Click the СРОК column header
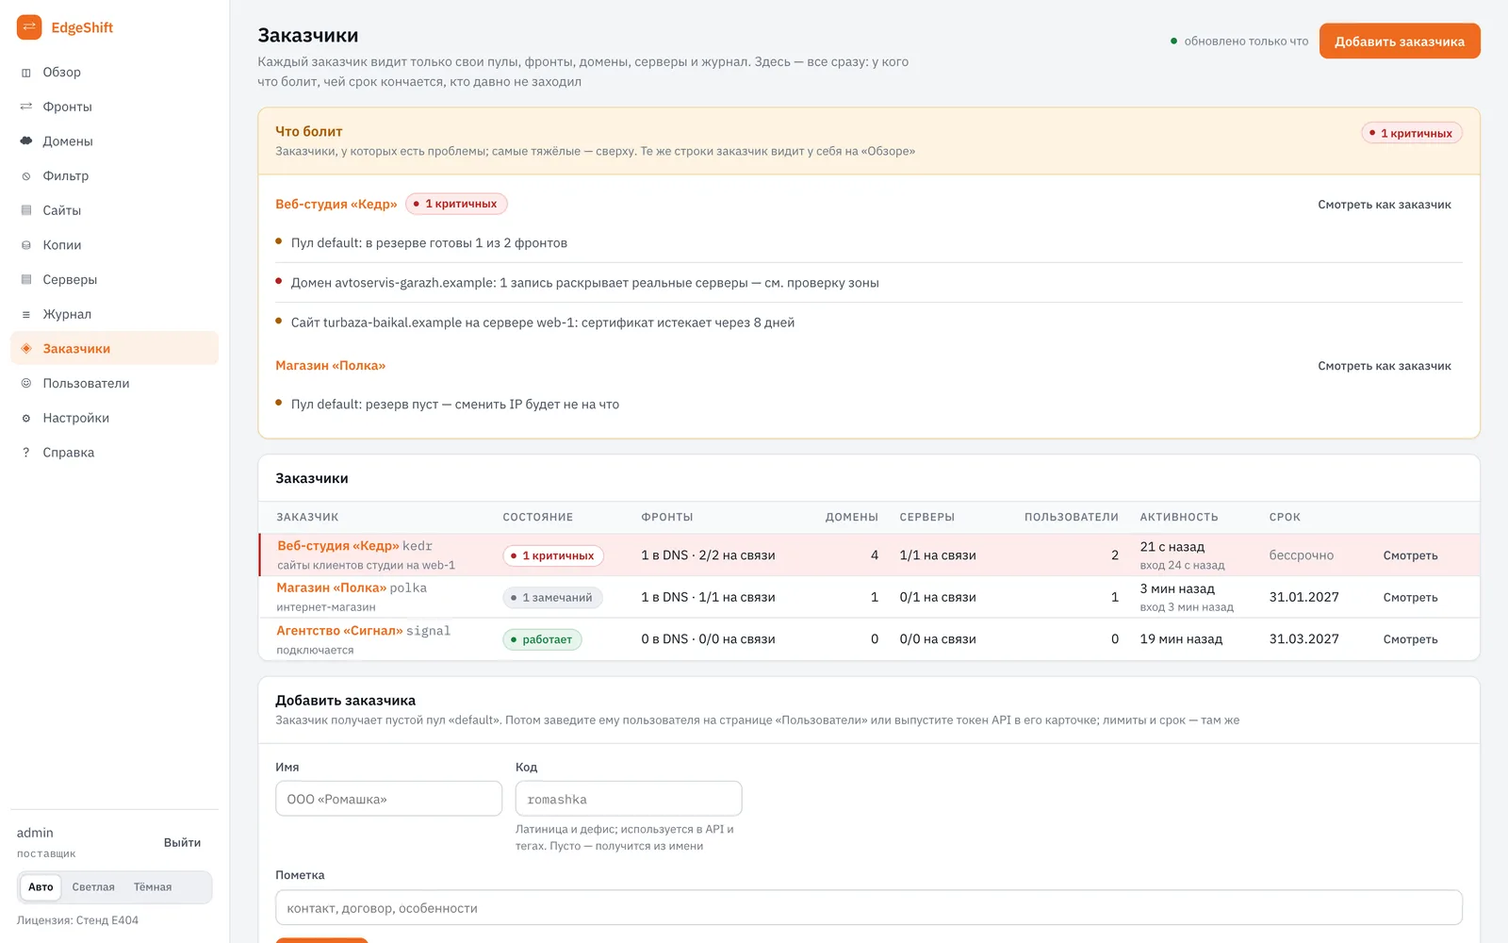 coord(1285,517)
